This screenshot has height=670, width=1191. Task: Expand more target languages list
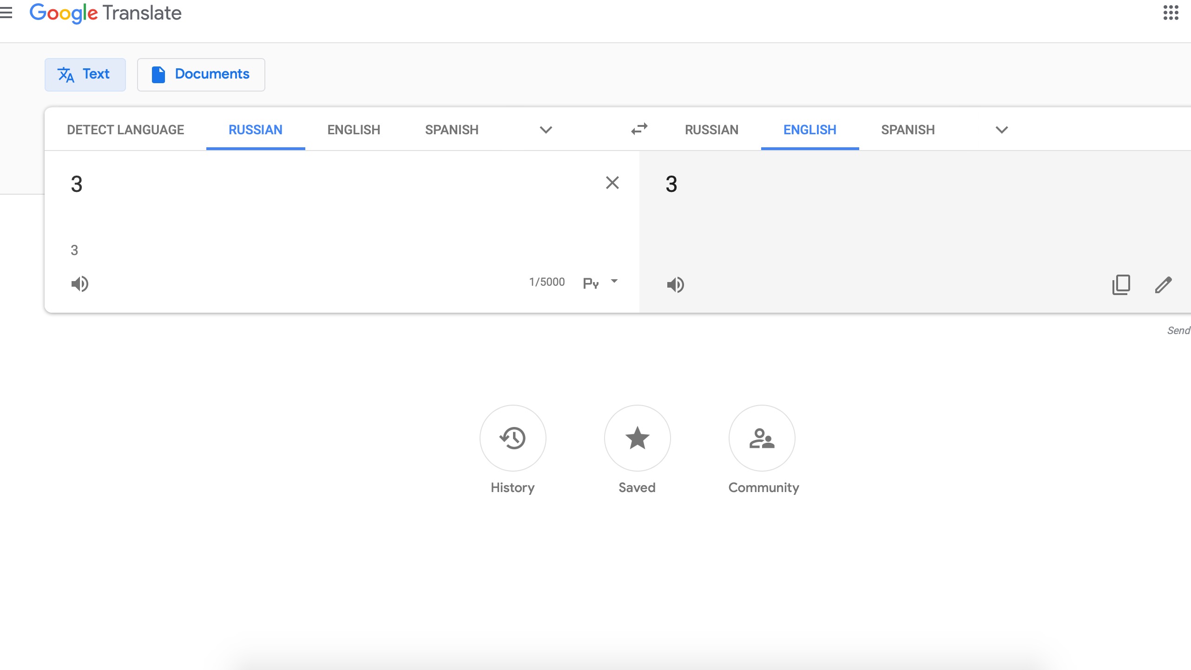tap(1001, 130)
